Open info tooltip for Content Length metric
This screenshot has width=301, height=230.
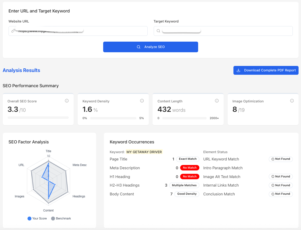pyautogui.click(x=217, y=101)
